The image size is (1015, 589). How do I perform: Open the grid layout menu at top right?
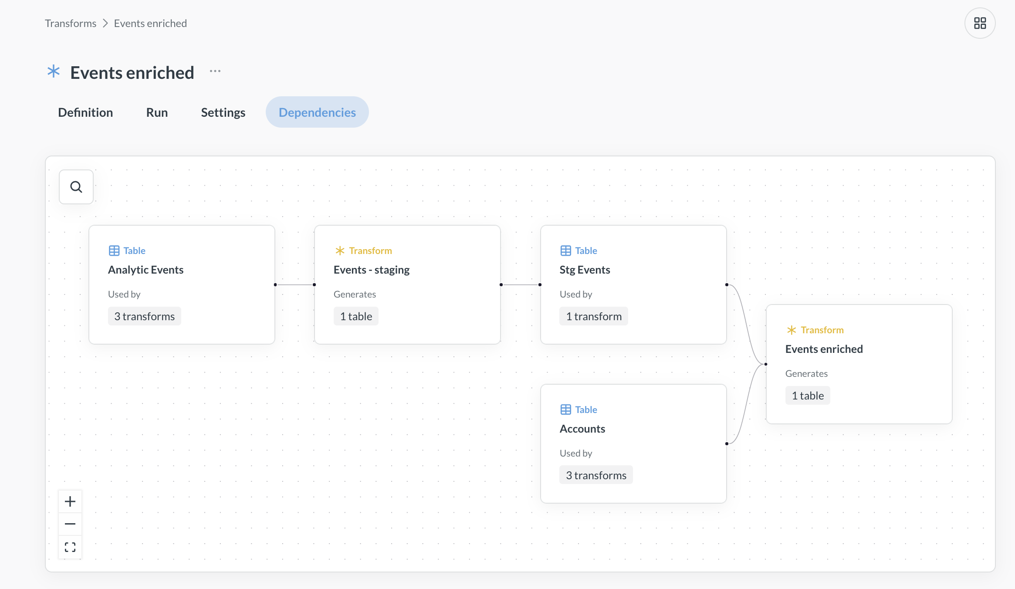tap(980, 23)
